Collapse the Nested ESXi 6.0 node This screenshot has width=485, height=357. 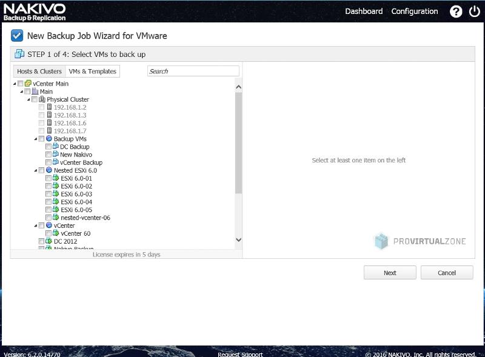[36, 171]
